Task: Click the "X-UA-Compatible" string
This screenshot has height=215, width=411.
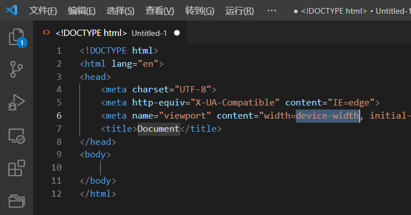Action: (235, 103)
